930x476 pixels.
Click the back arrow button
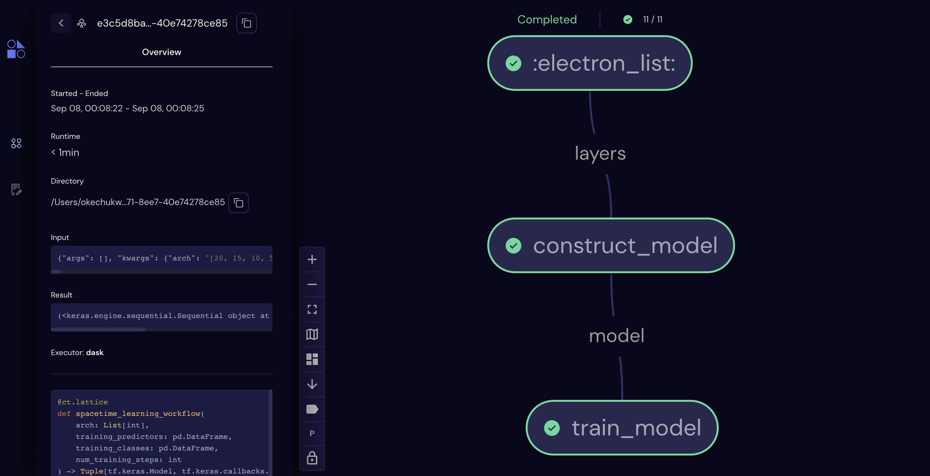[61, 23]
